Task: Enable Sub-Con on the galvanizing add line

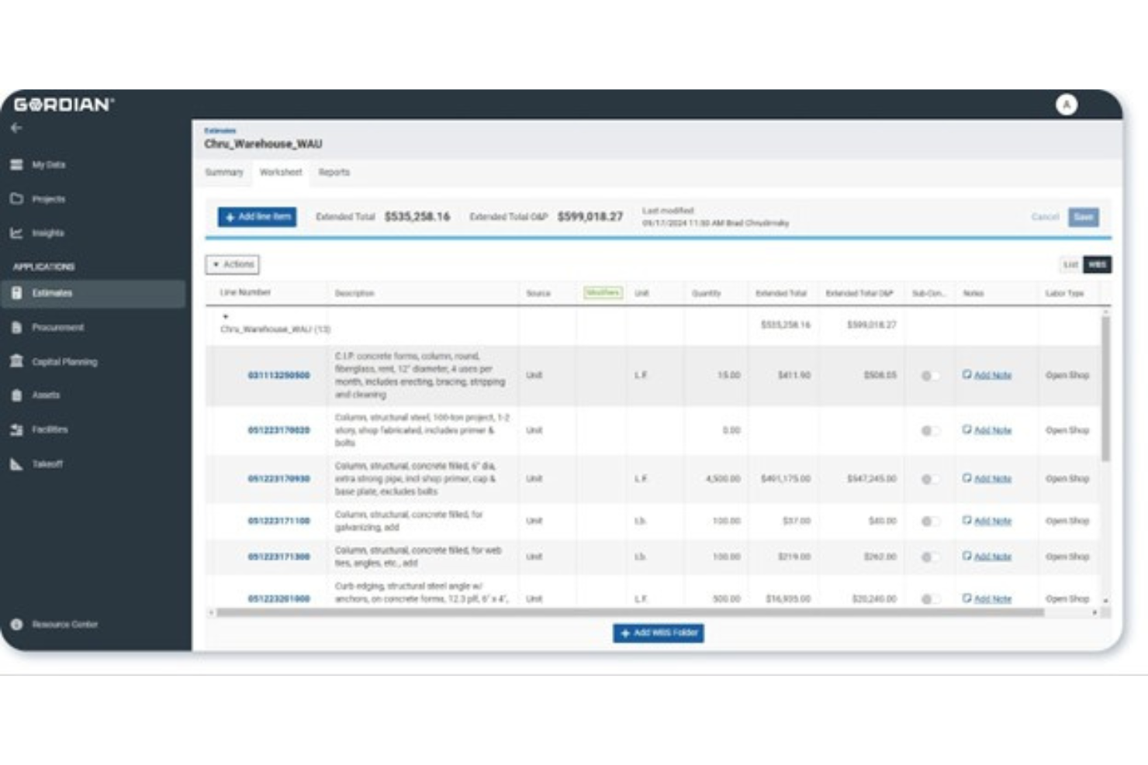Action: (931, 521)
